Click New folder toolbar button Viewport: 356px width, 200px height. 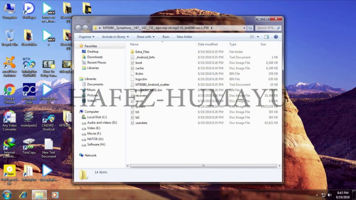tap(184, 37)
